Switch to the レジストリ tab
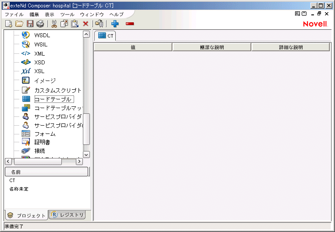This screenshot has height=232, width=335. click(x=67, y=215)
